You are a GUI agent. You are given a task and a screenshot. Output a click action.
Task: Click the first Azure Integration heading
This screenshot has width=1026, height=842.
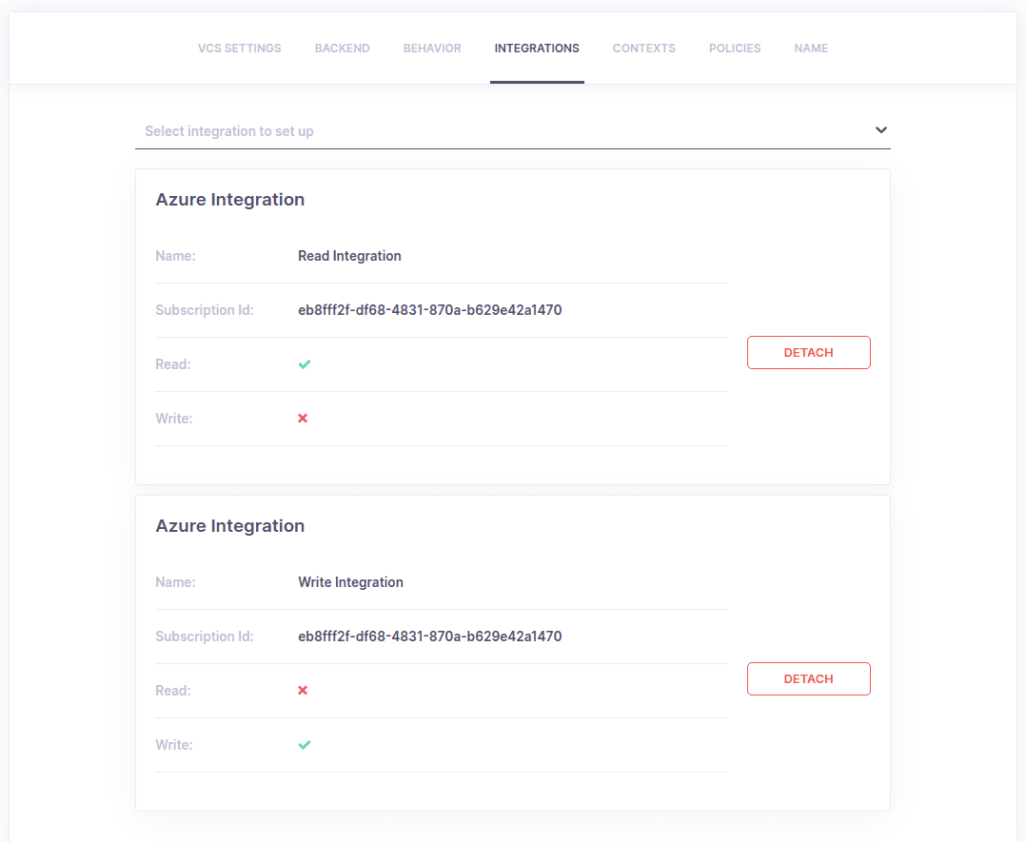(229, 199)
